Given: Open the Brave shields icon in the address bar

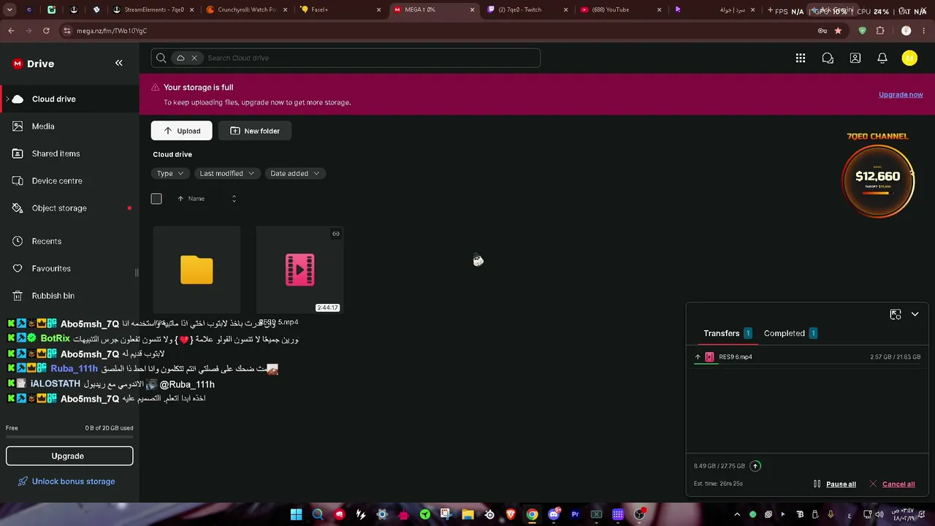Looking at the screenshot, I should click(863, 31).
